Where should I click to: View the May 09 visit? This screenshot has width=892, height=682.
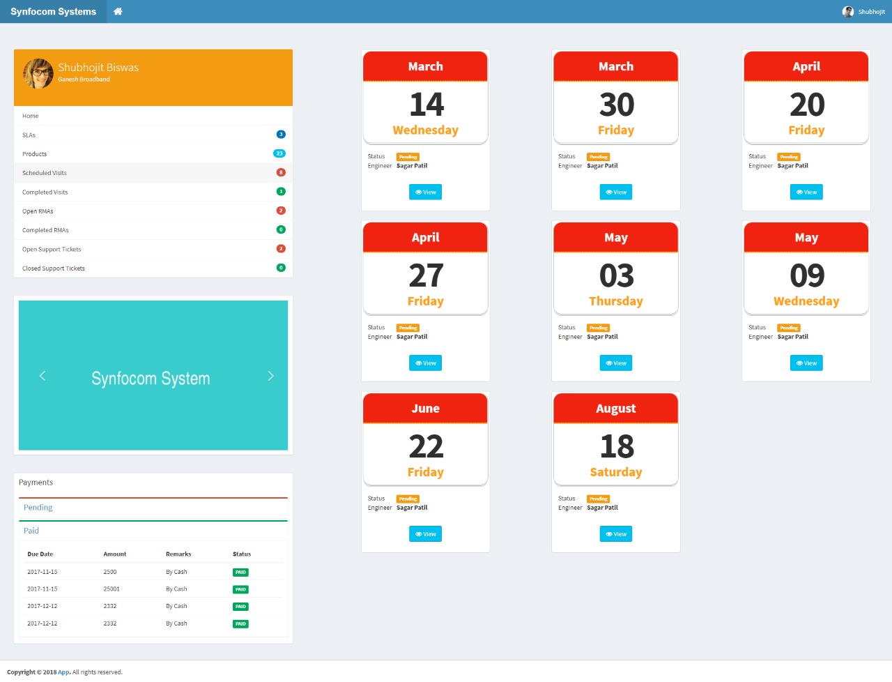pos(806,363)
